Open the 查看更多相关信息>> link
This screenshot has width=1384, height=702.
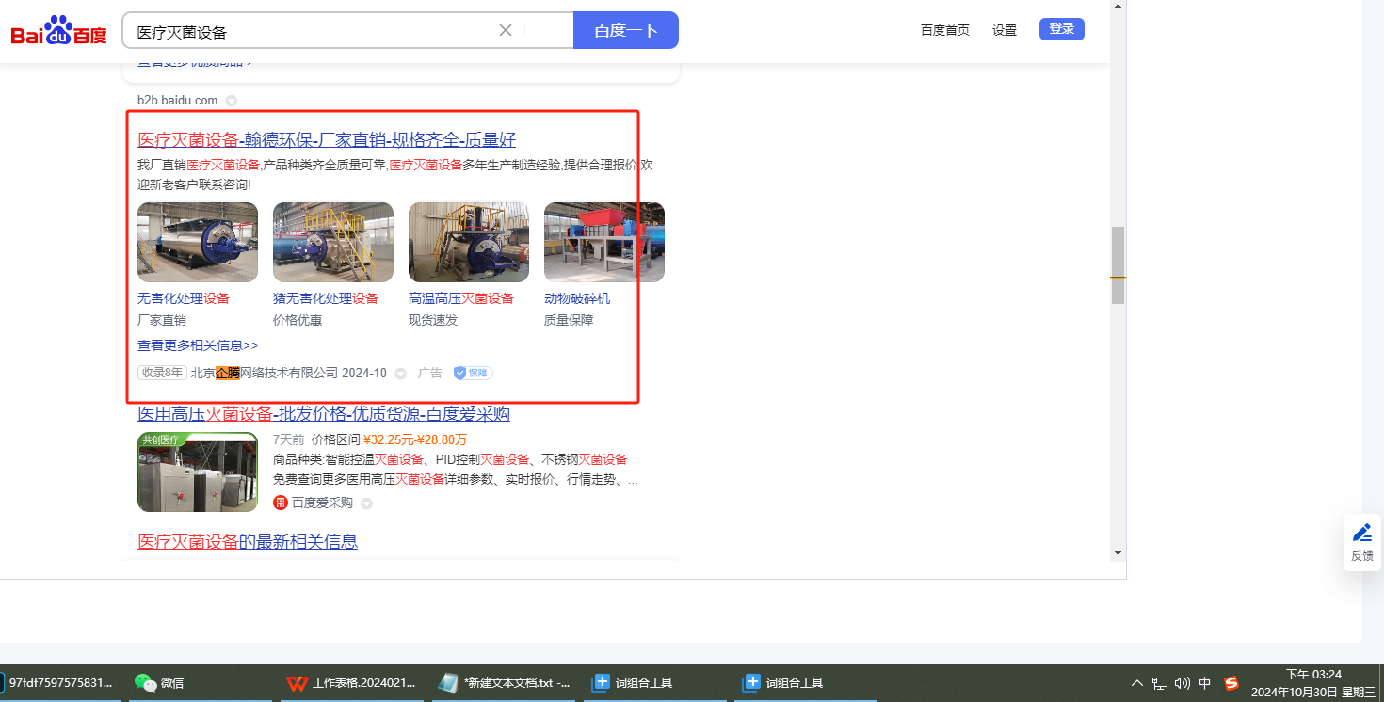click(198, 345)
